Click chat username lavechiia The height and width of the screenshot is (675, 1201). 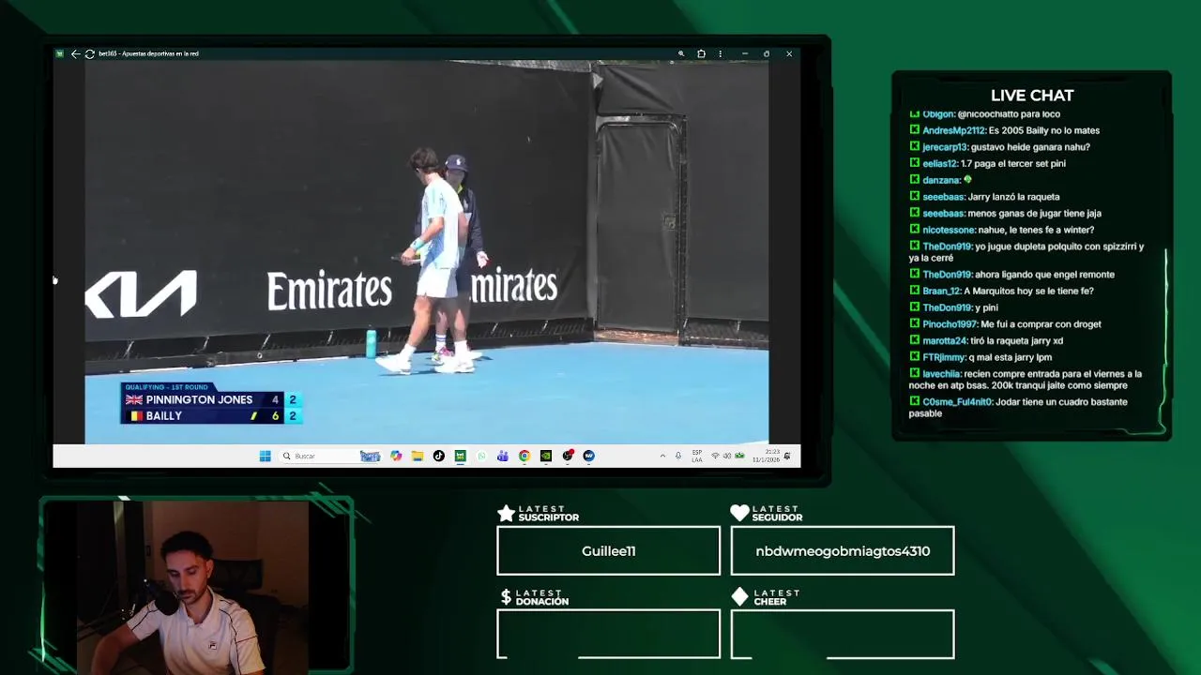tap(942, 374)
